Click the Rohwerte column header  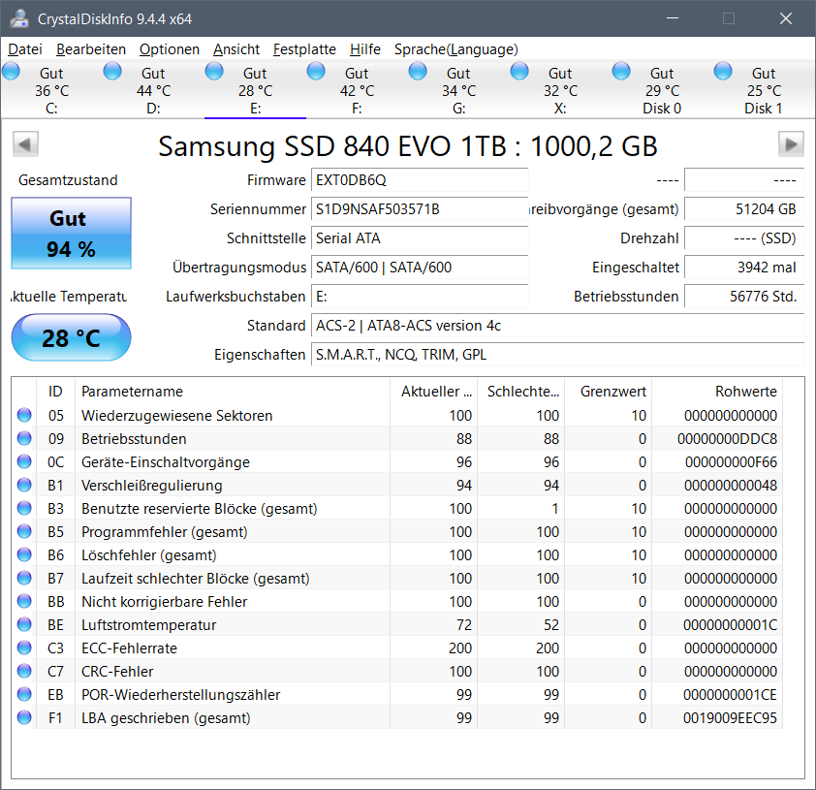pyautogui.click(x=717, y=392)
